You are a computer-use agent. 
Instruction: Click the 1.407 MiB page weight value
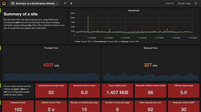(117, 92)
